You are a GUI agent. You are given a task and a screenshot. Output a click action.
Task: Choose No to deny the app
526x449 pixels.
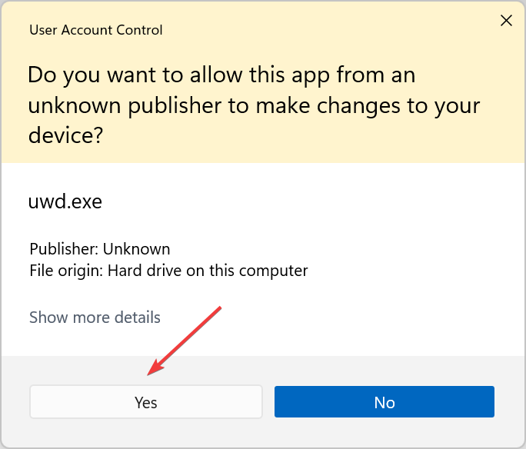pyautogui.click(x=384, y=402)
